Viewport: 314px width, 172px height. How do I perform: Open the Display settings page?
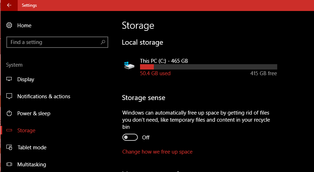(x=26, y=79)
